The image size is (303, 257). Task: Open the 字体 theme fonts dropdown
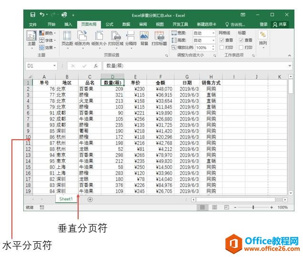[x=48, y=40]
